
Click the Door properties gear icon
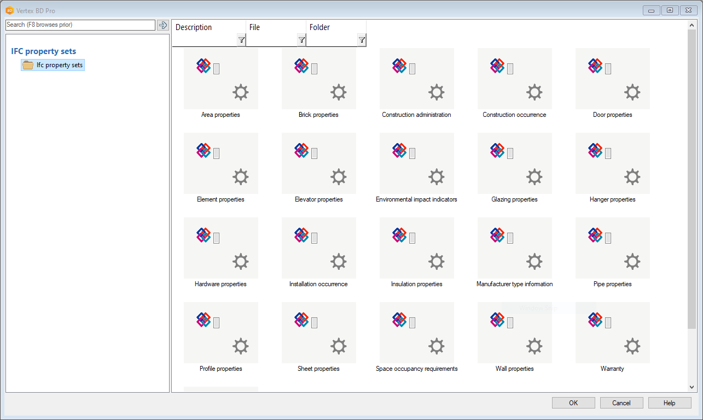pyautogui.click(x=632, y=92)
